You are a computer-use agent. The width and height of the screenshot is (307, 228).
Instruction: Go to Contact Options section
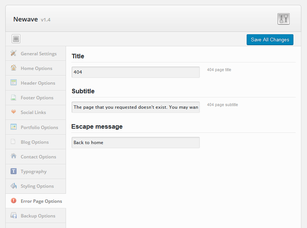point(35,157)
